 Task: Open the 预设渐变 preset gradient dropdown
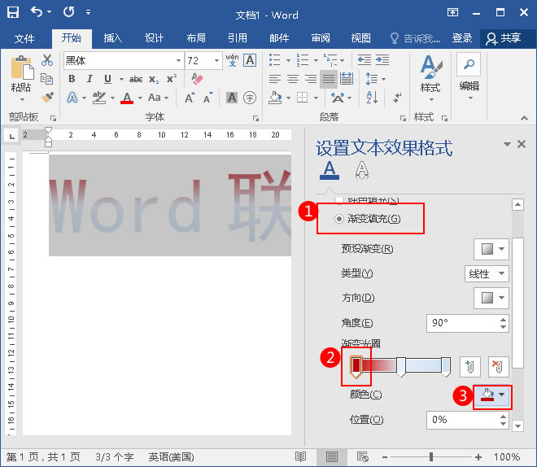(491, 249)
